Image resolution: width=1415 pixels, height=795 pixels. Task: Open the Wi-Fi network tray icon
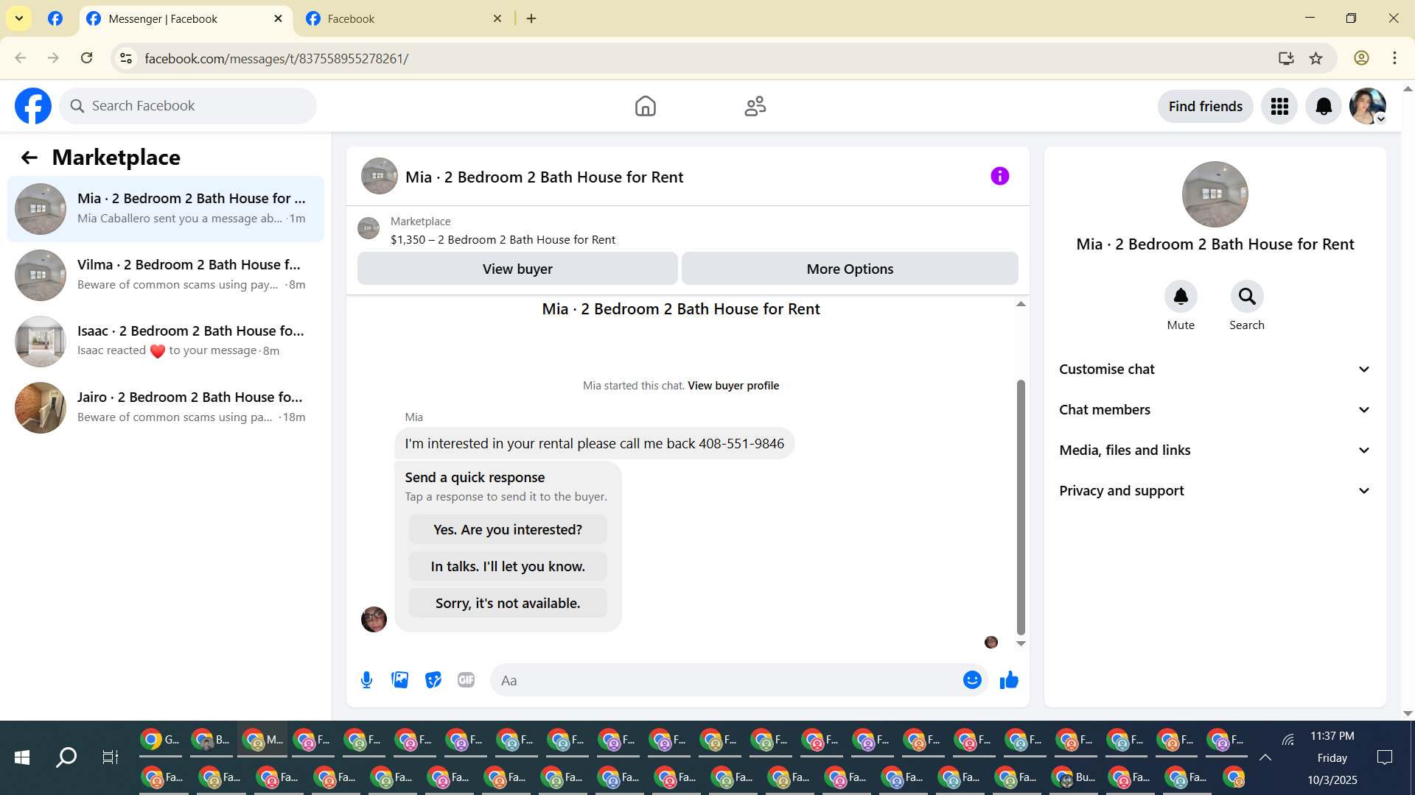pyautogui.click(x=1288, y=739)
